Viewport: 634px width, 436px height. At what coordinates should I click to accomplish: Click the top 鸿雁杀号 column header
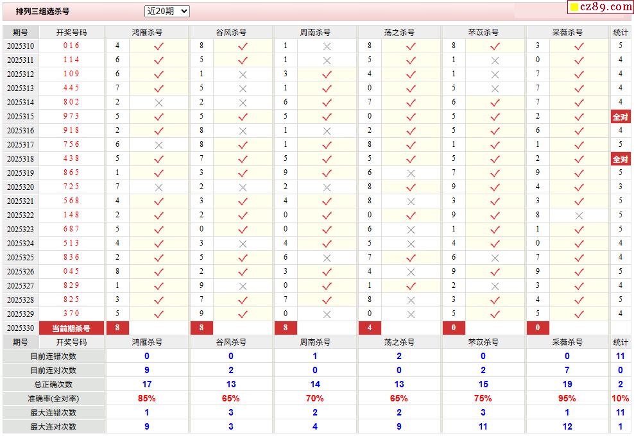(147, 32)
